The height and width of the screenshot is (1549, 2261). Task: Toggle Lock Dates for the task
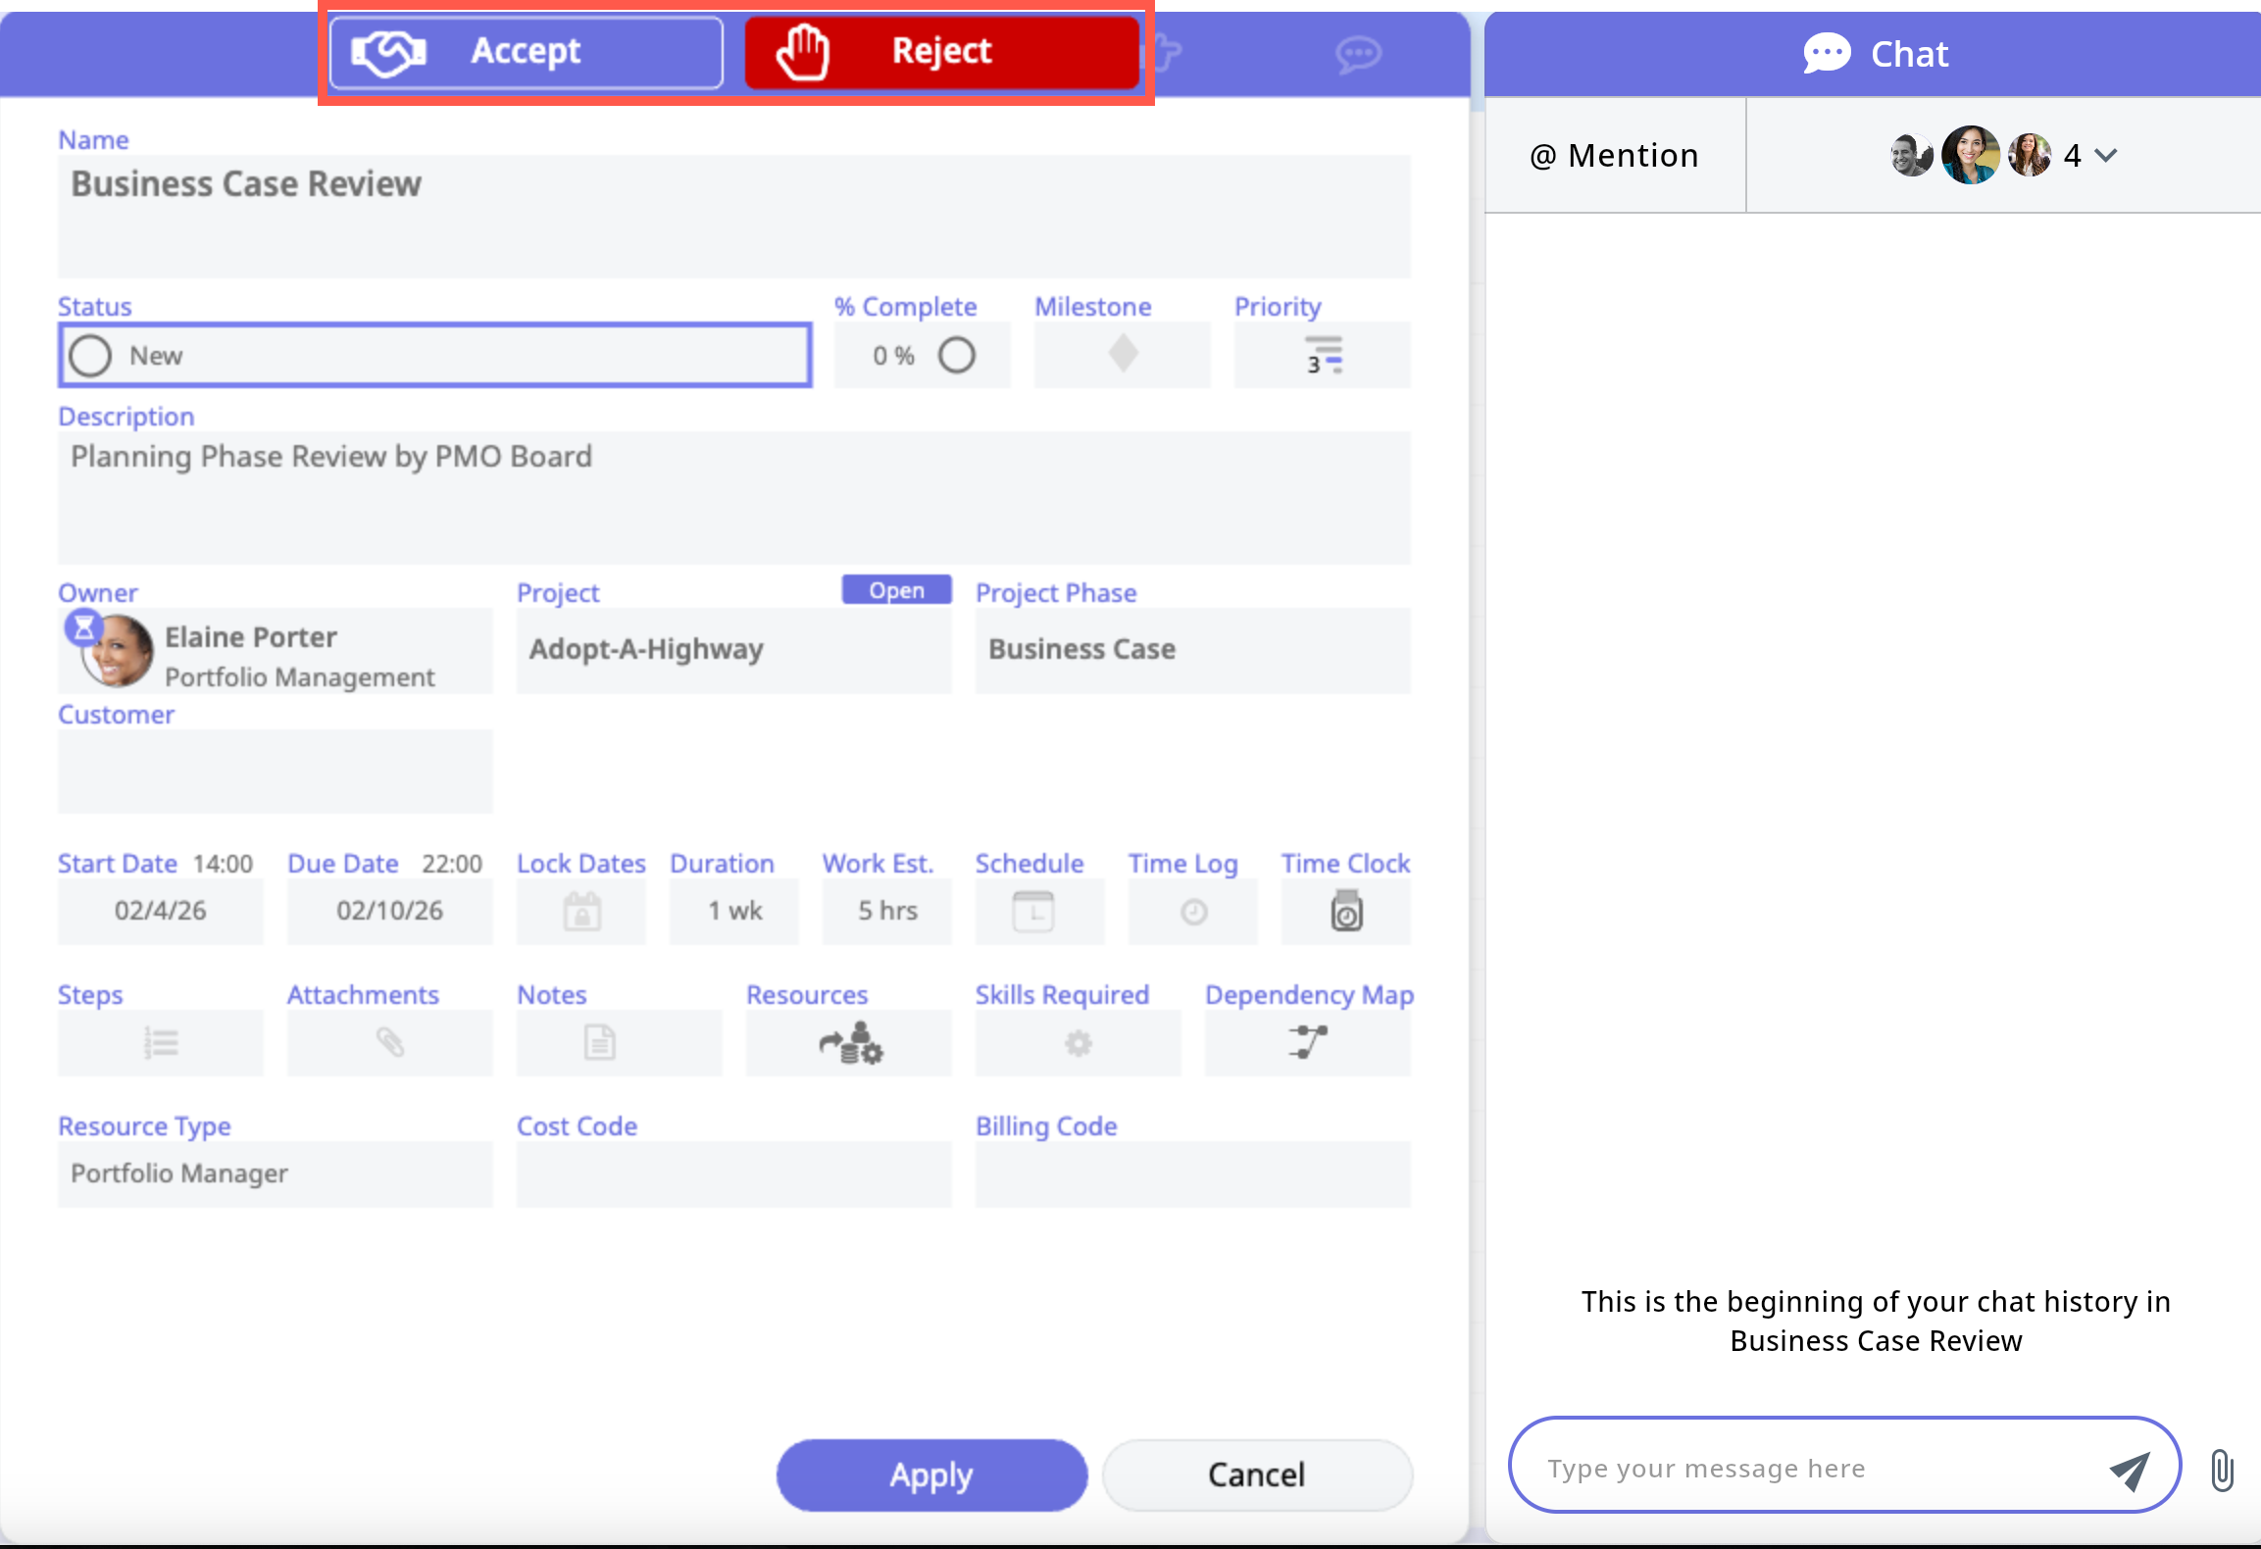(x=581, y=912)
